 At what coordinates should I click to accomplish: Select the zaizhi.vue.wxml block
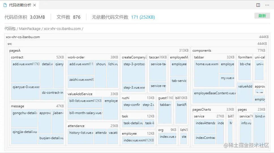pos(81,82)
